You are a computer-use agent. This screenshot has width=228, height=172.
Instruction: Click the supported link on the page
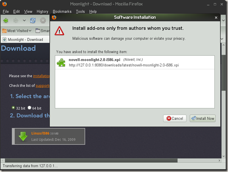pyautogui.click(x=43, y=86)
